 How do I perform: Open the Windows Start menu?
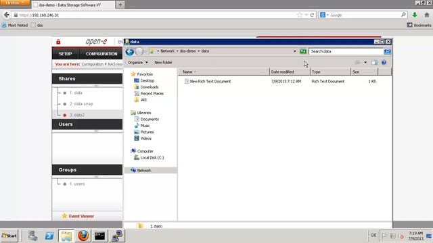(9, 236)
